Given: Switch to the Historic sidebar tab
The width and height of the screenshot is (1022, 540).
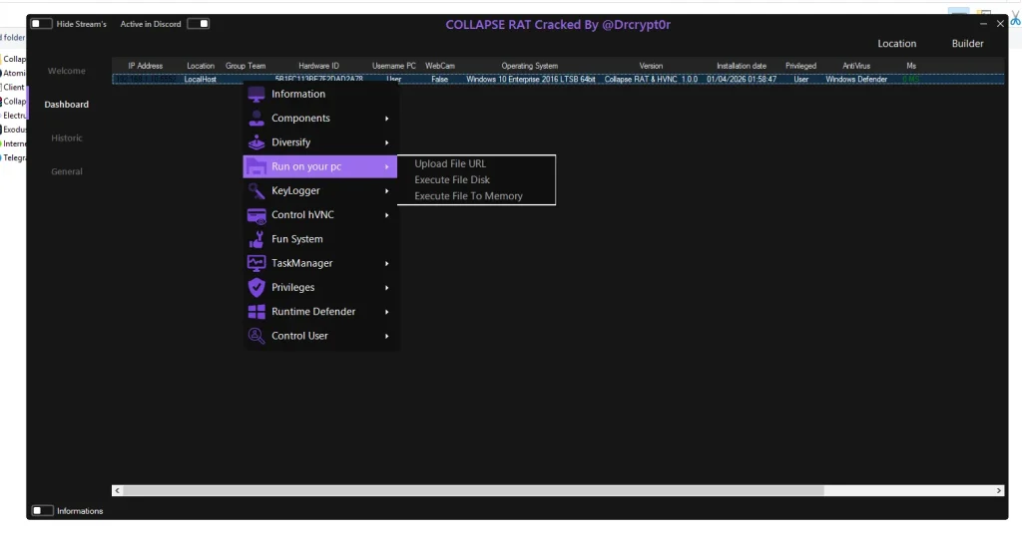Looking at the screenshot, I should (x=67, y=138).
